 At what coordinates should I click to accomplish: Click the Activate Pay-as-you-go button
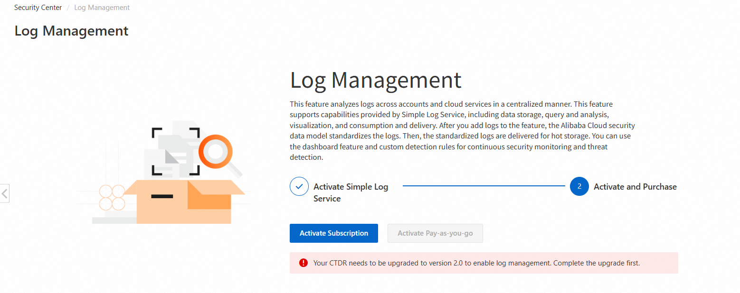click(435, 233)
